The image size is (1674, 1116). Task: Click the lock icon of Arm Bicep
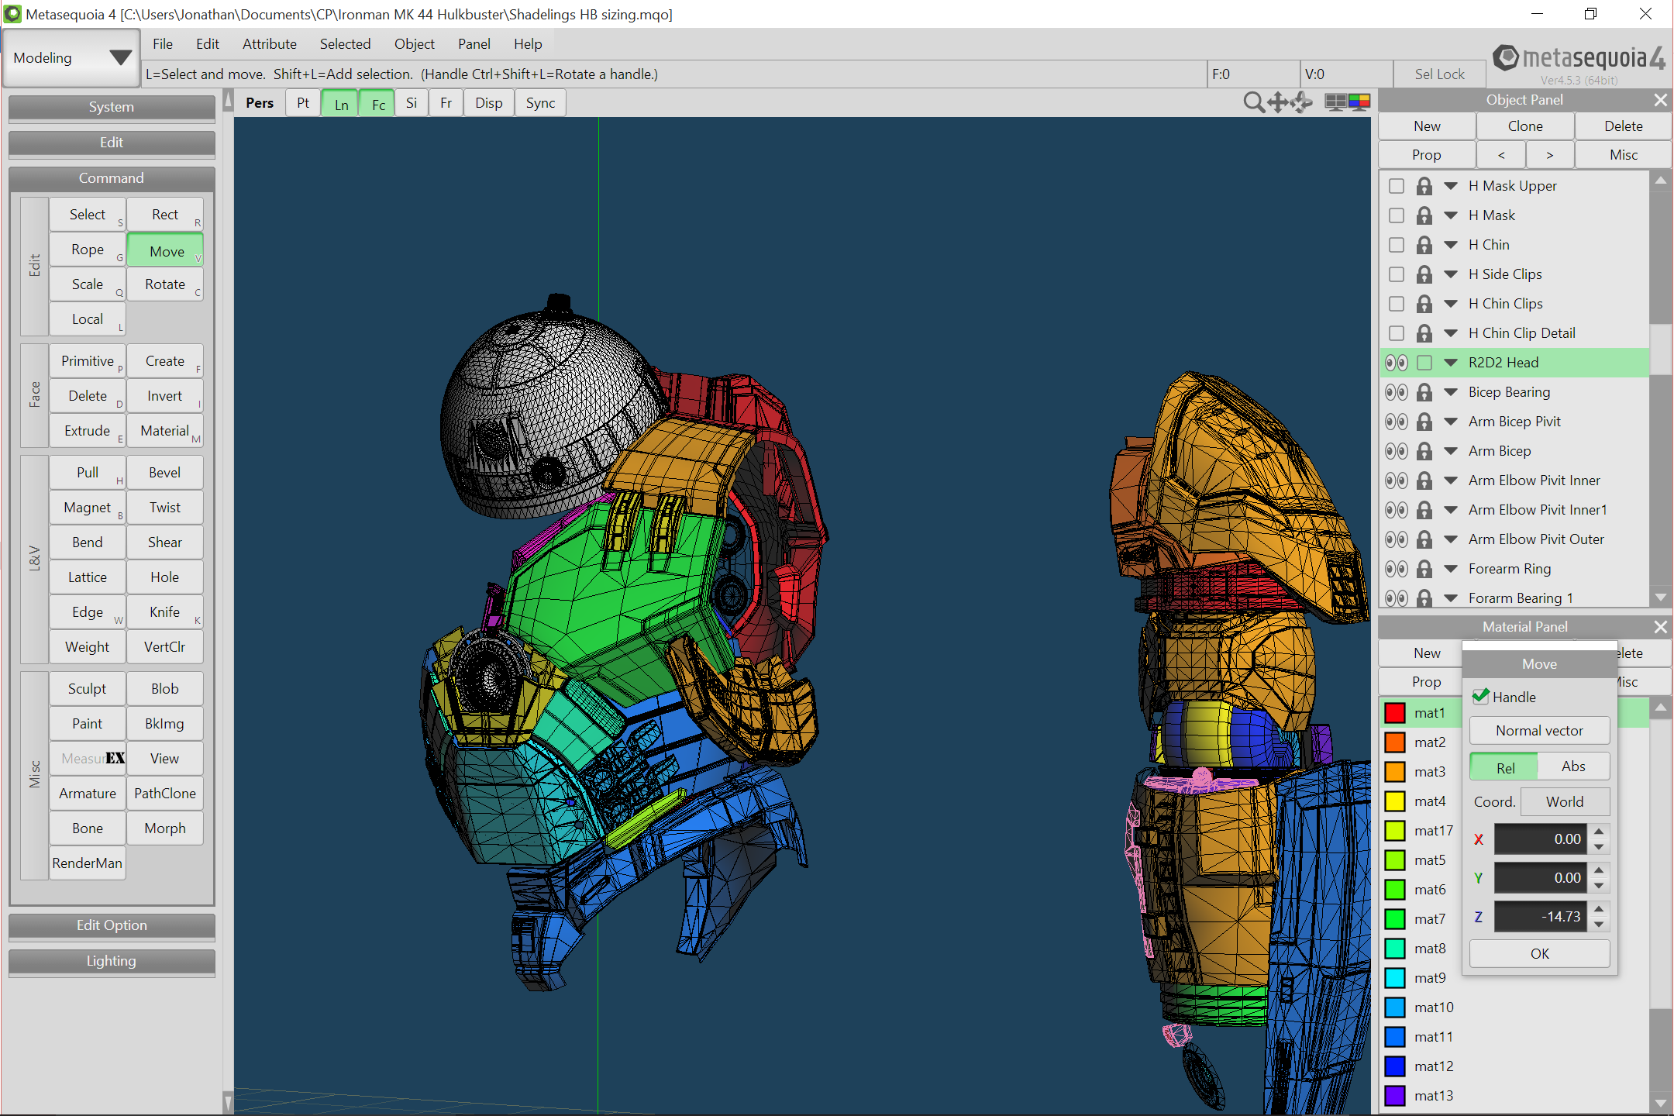pyautogui.click(x=1424, y=451)
